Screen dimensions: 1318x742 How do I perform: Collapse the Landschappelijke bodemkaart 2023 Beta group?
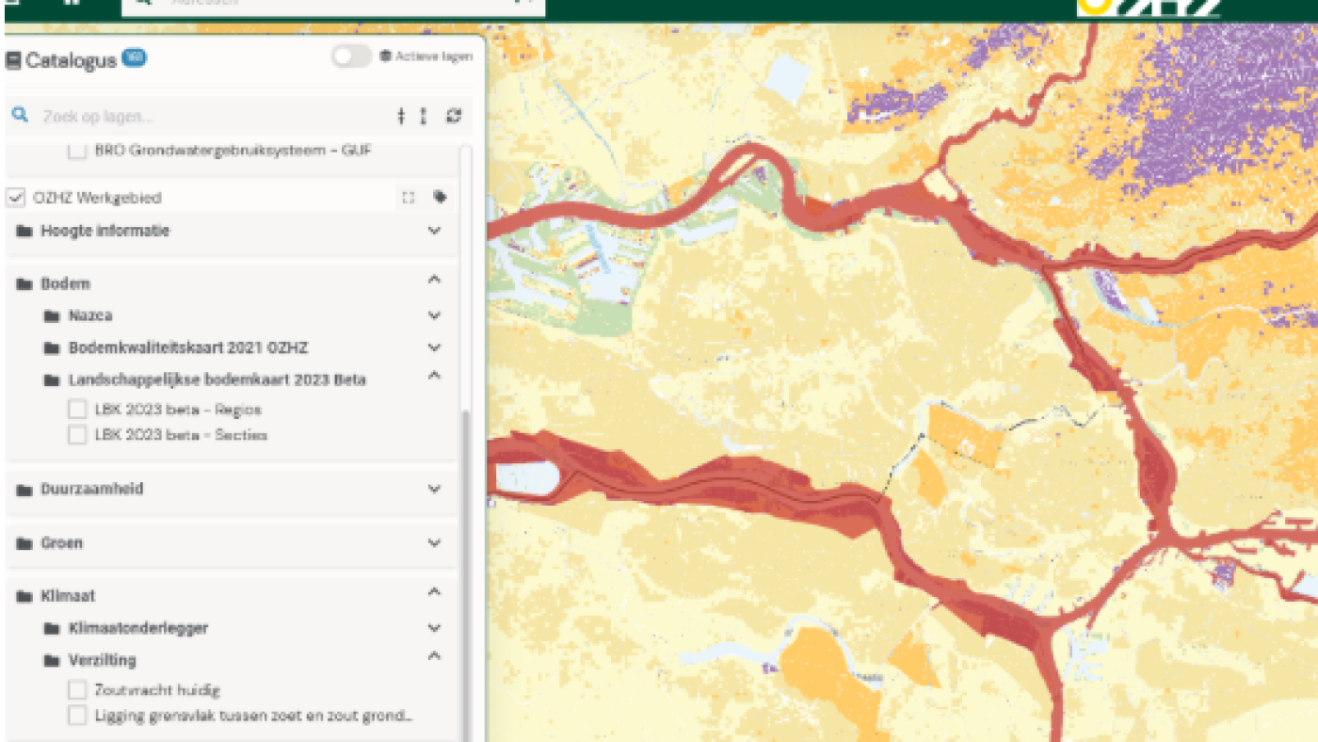434,376
